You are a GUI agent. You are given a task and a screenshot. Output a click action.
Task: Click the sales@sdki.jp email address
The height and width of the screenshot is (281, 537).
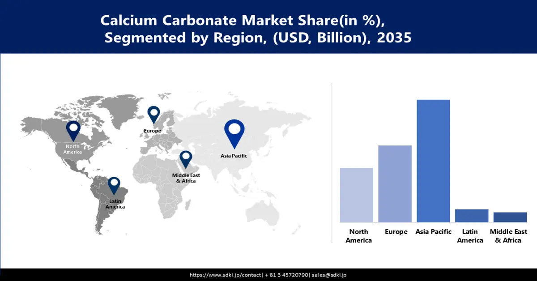pyautogui.click(x=329, y=275)
